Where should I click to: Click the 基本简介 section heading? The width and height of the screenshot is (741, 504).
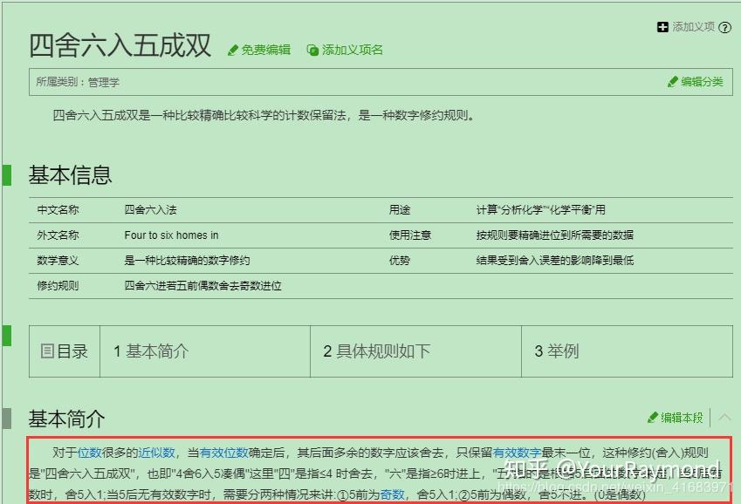pos(66,419)
